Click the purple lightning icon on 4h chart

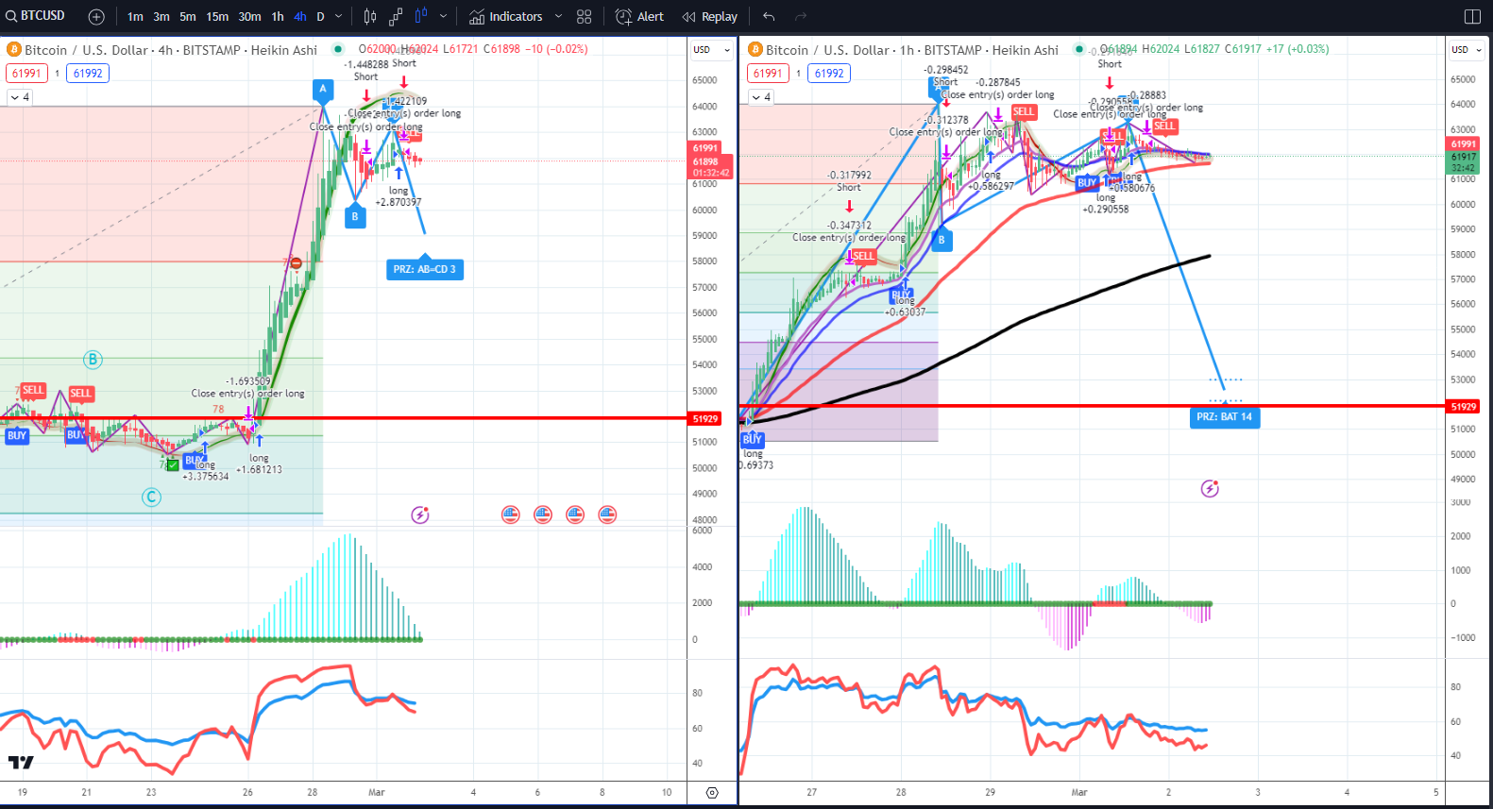coord(420,514)
